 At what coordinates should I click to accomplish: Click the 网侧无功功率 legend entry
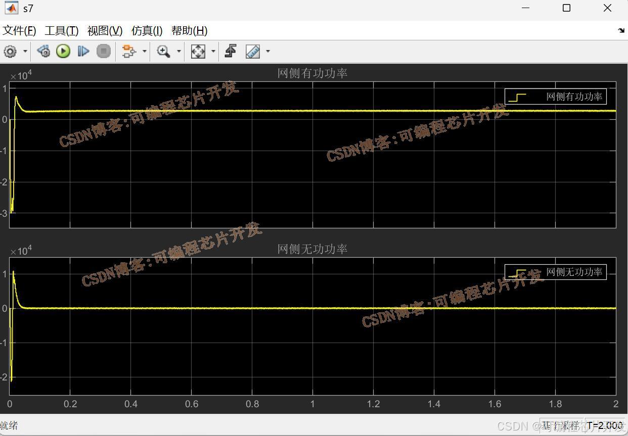point(555,272)
